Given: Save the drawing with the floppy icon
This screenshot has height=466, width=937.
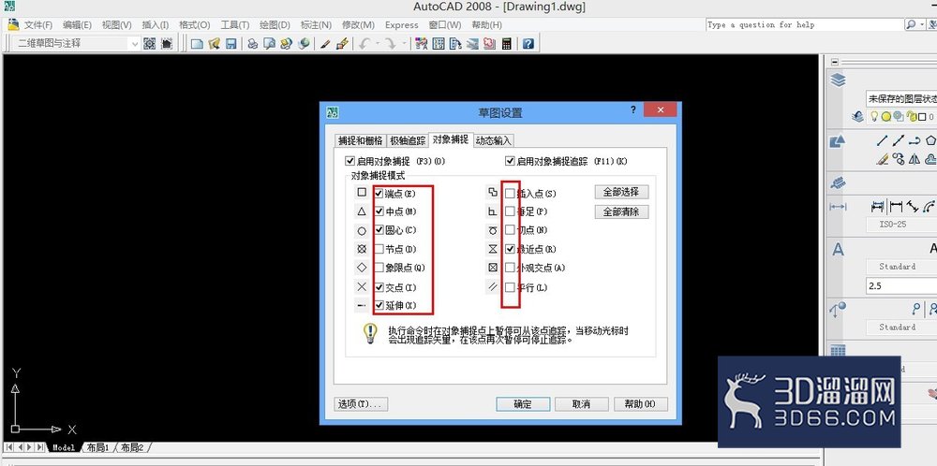Looking at the screenshot, I should click(231, 44).
